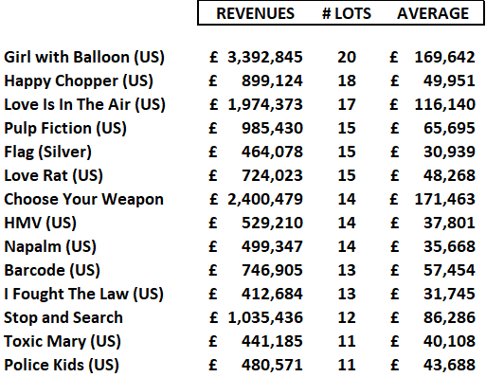This screenshot has height=377, width=486.
Task: Click Girl with Balloon revenue 3,392,845
Action: coord(265,57)
